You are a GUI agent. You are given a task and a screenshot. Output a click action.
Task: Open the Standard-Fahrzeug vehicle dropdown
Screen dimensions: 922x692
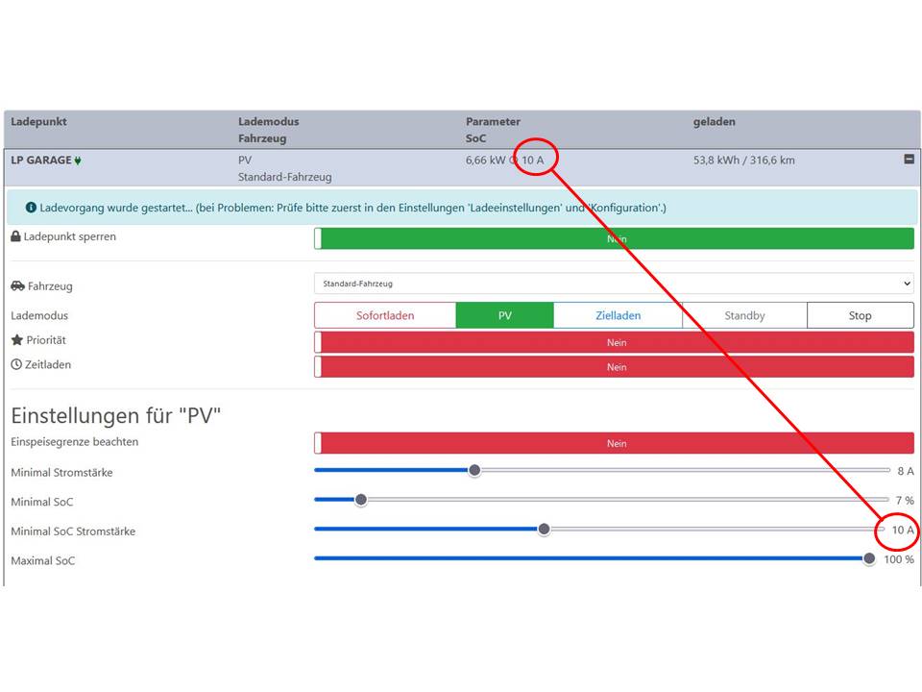tap(614, 284)
